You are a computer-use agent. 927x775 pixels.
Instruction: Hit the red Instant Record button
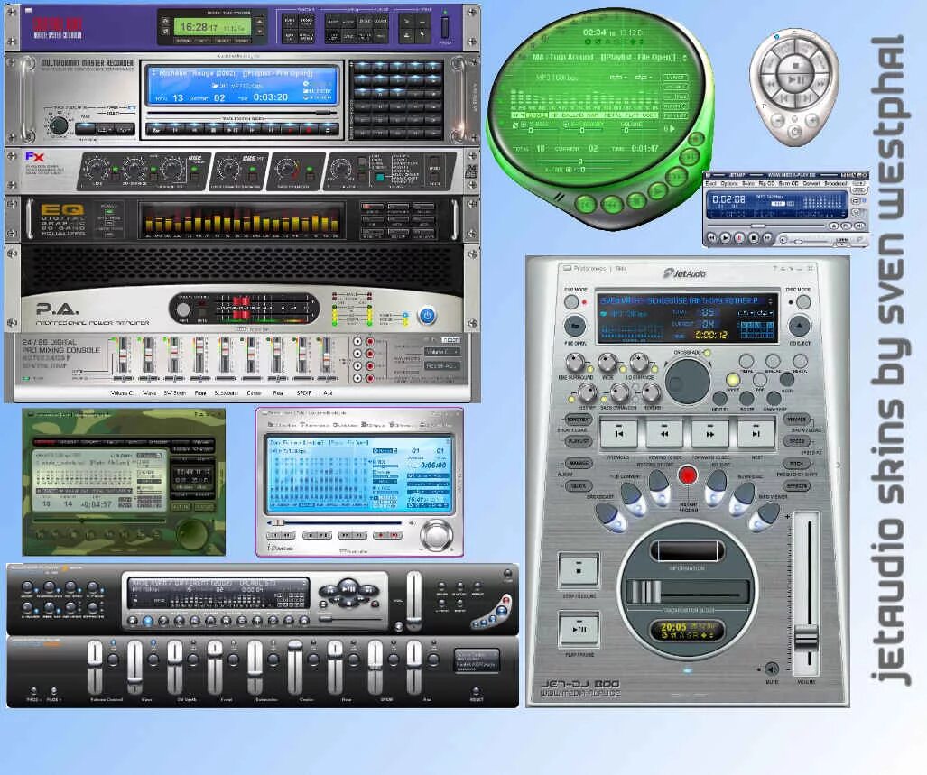tap(687, 476)
